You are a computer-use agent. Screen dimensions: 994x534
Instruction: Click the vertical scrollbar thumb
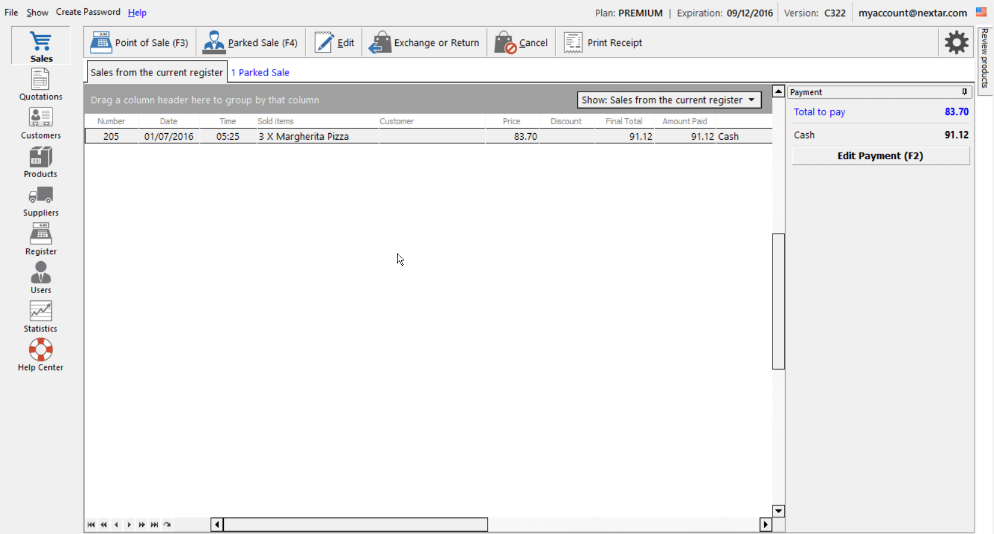pos(779,301)
